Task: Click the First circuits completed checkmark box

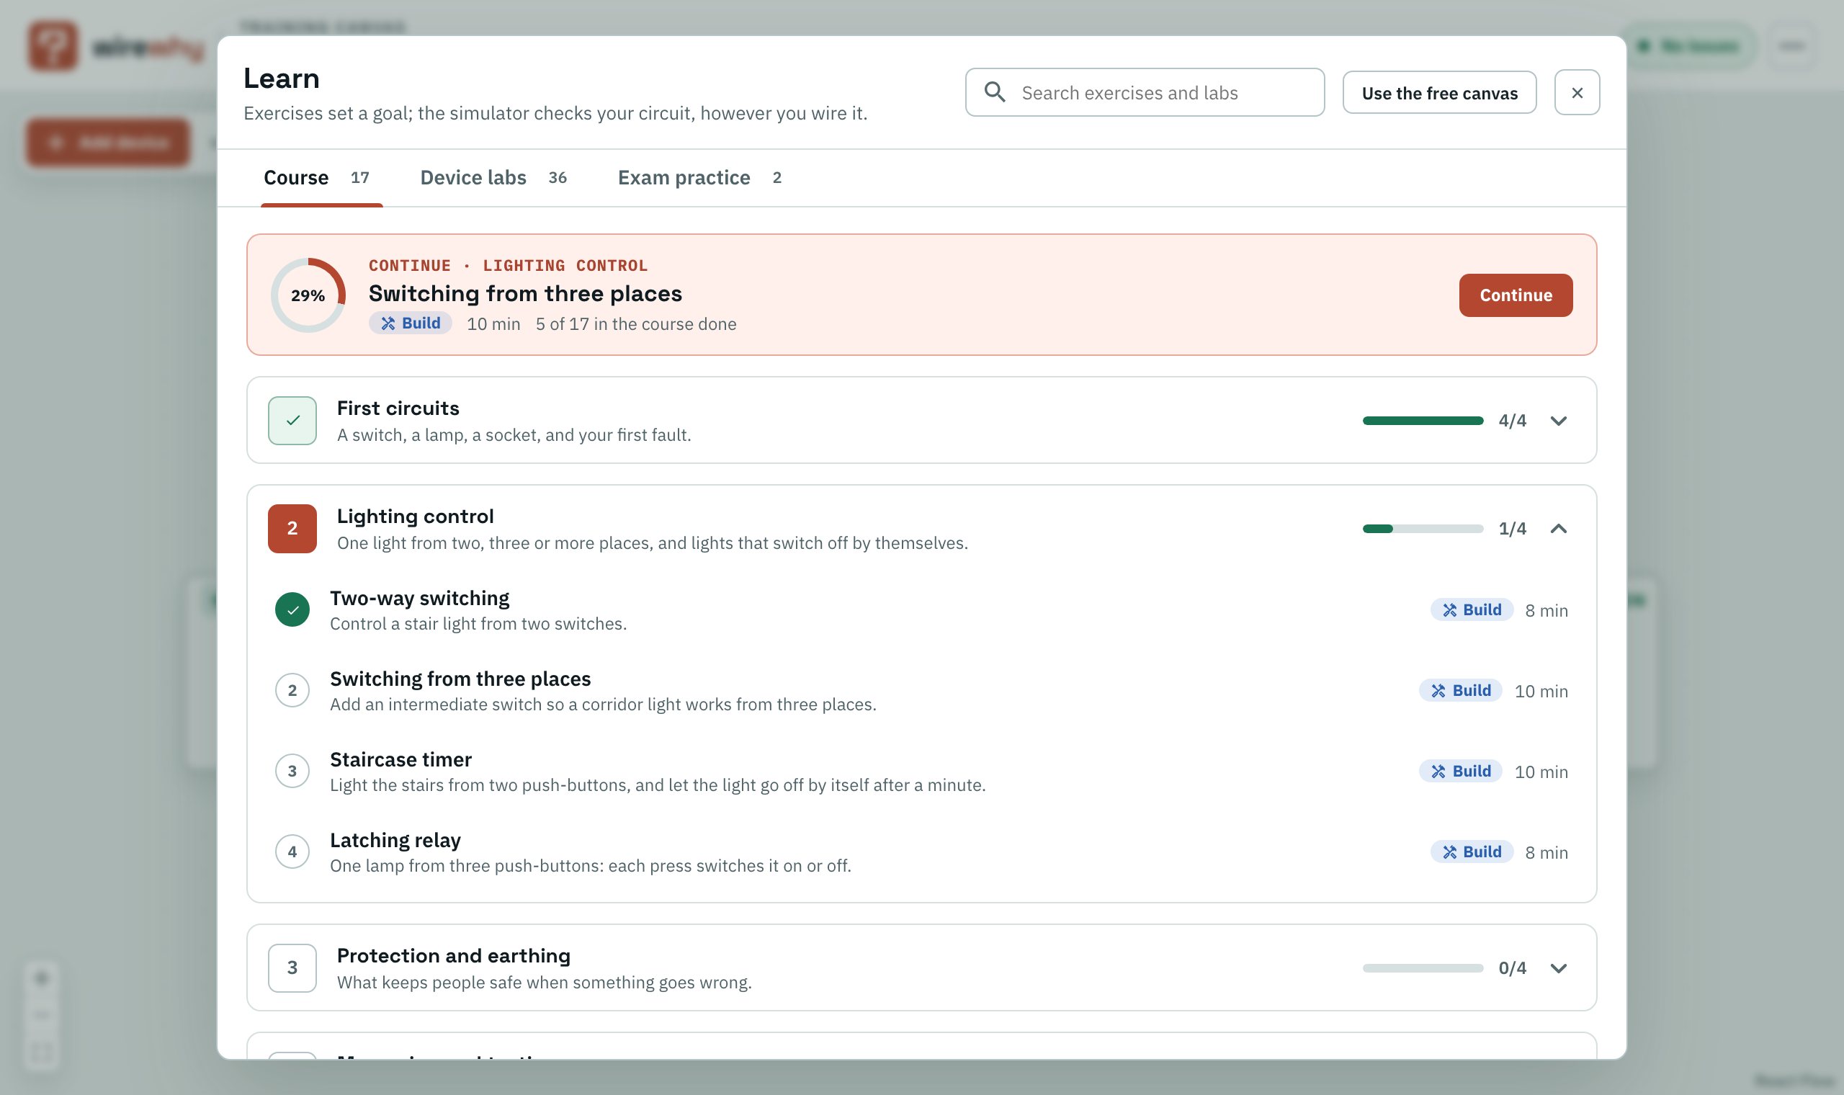Action: pos(292,421)
